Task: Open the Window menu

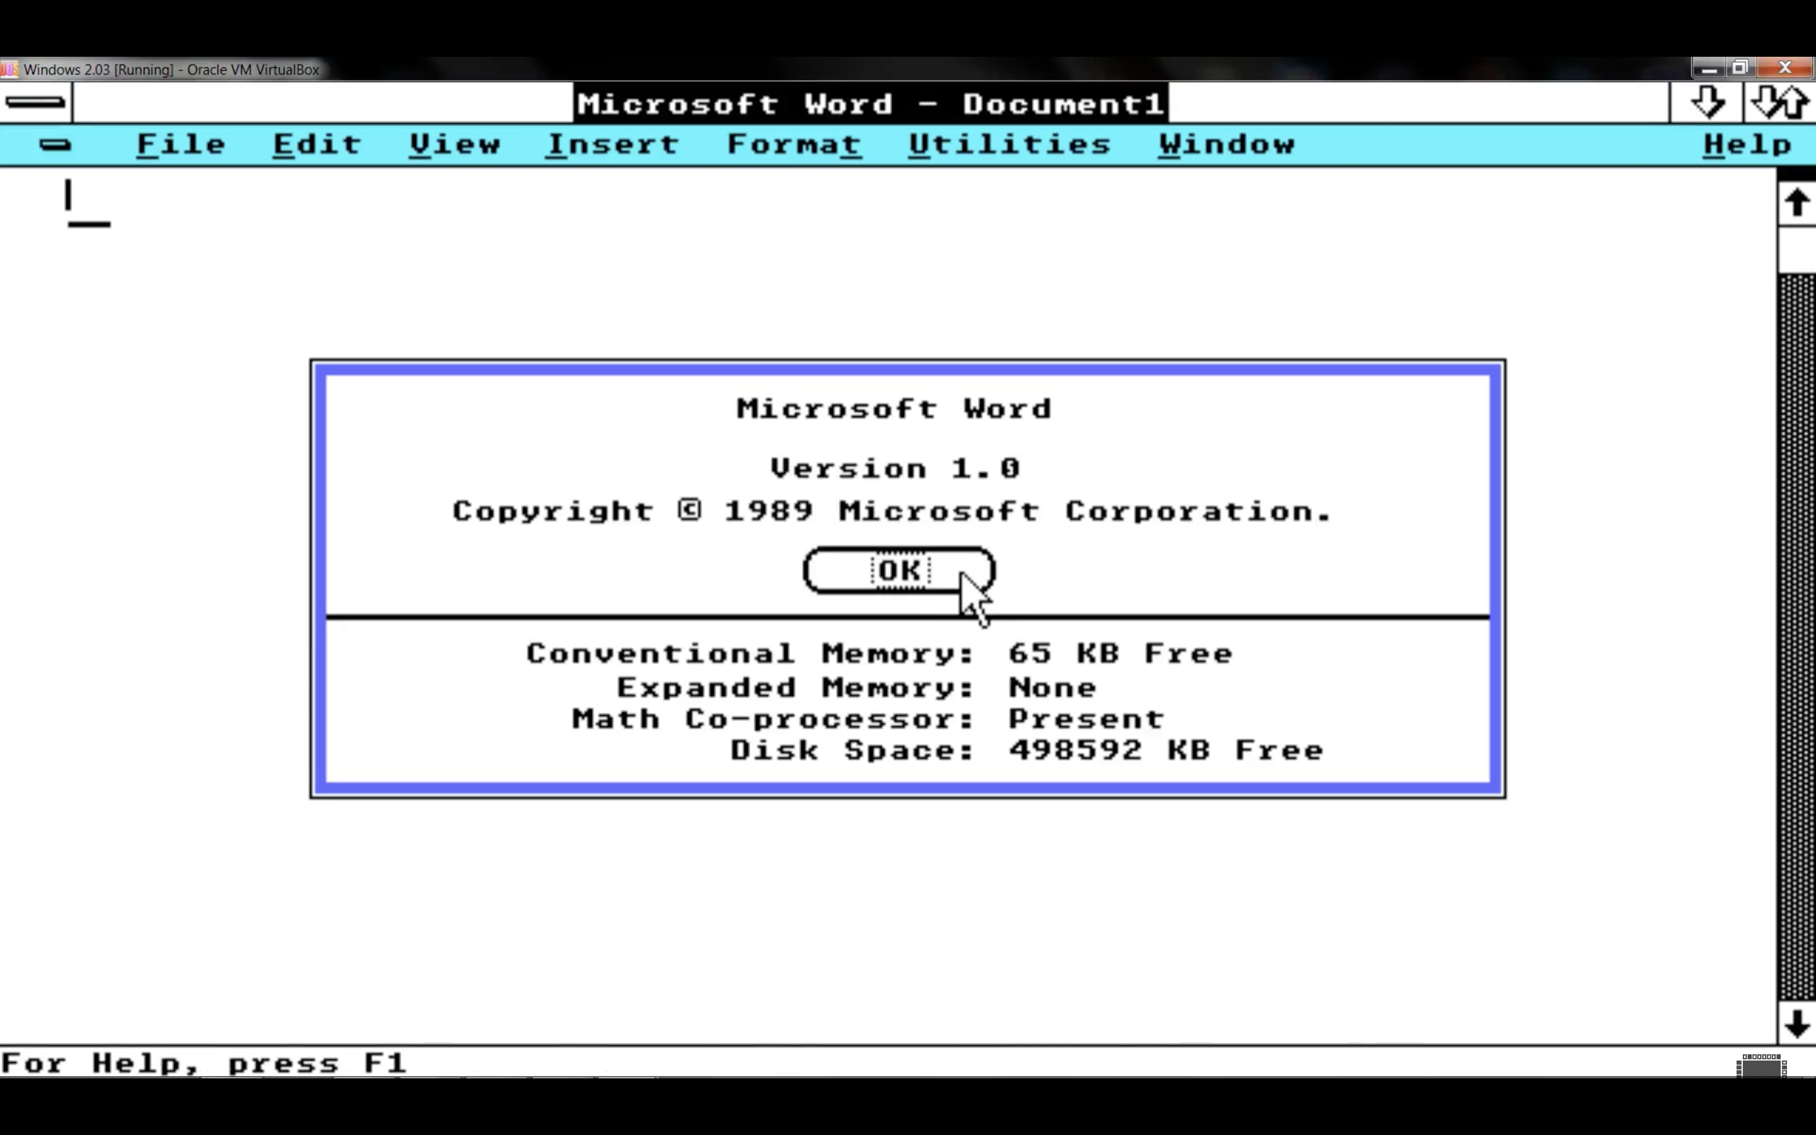Action: pyautogui.click(x=1226, y=144)
